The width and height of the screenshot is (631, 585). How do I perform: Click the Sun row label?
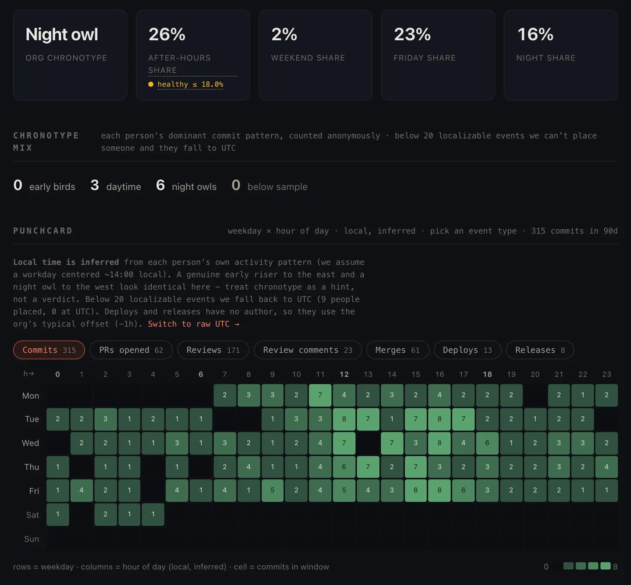coord(32,539)
